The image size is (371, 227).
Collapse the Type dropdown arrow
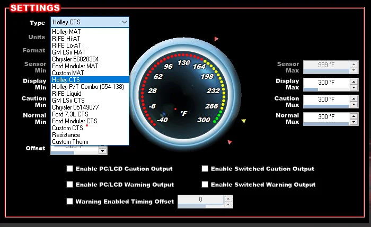124,22
